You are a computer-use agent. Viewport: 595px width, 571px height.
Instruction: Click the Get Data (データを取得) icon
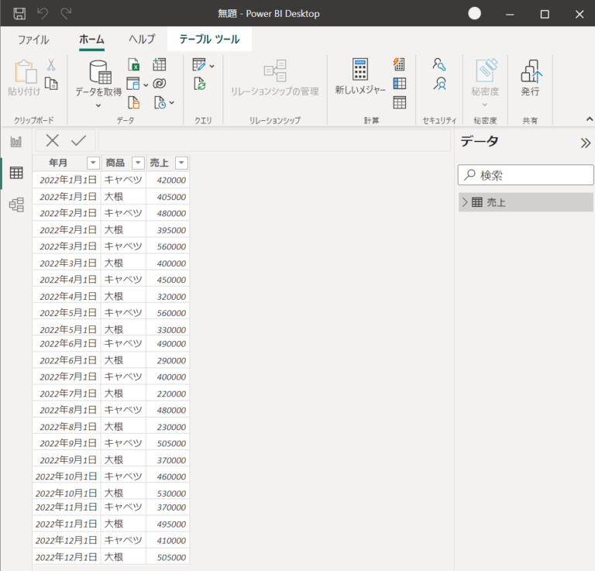[x=100, y=71]
